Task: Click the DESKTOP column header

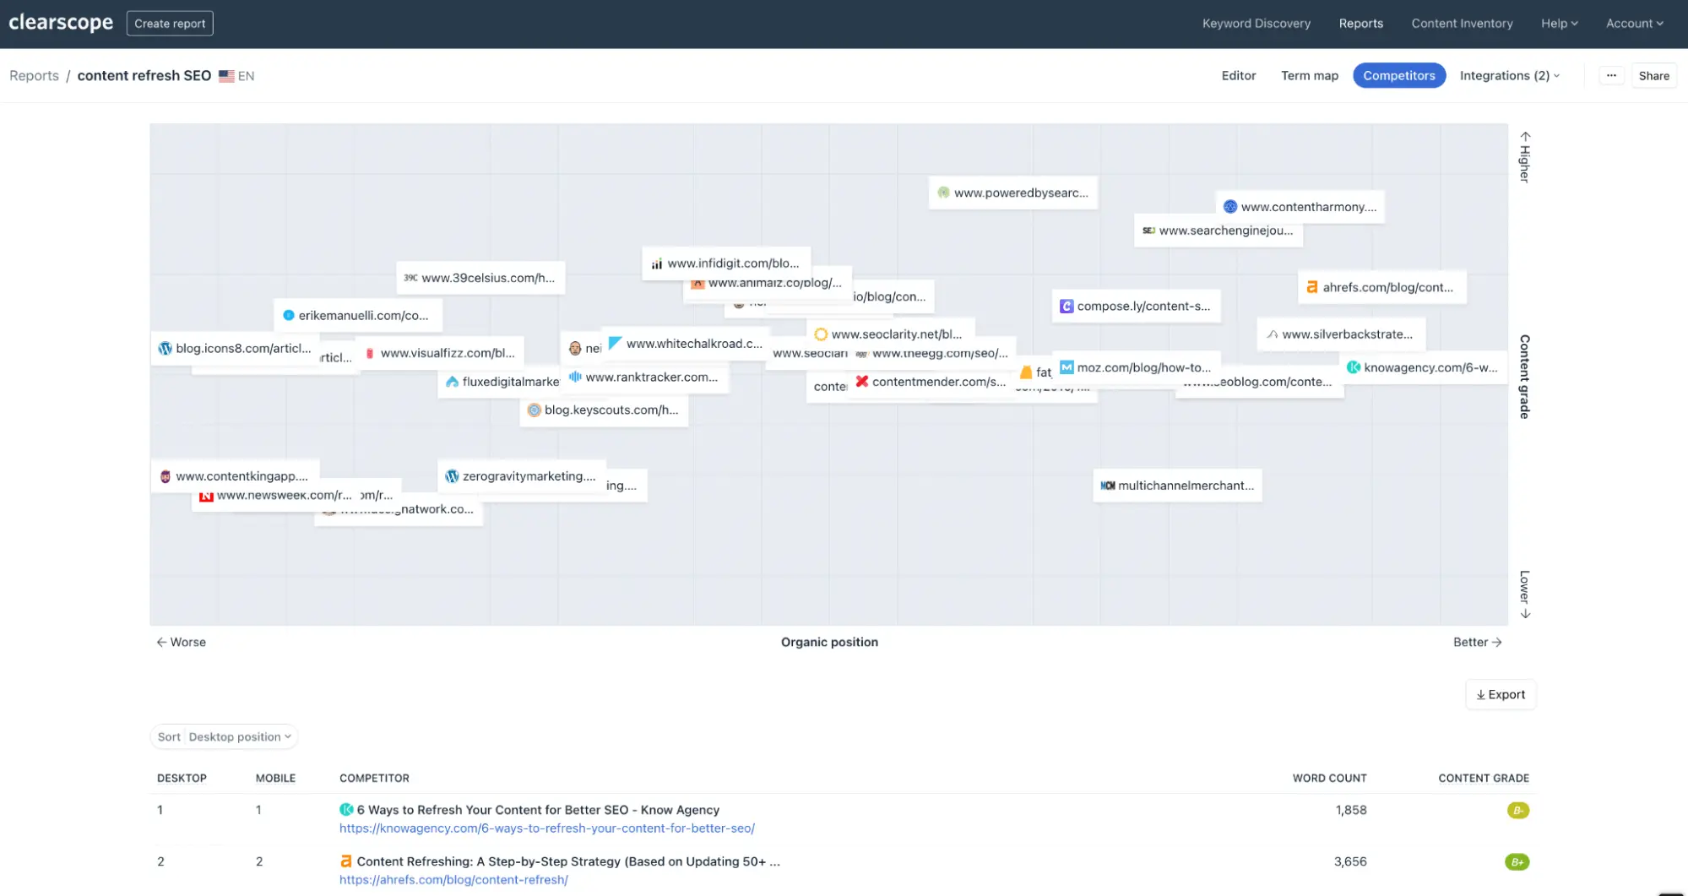Action: point(182,778)
